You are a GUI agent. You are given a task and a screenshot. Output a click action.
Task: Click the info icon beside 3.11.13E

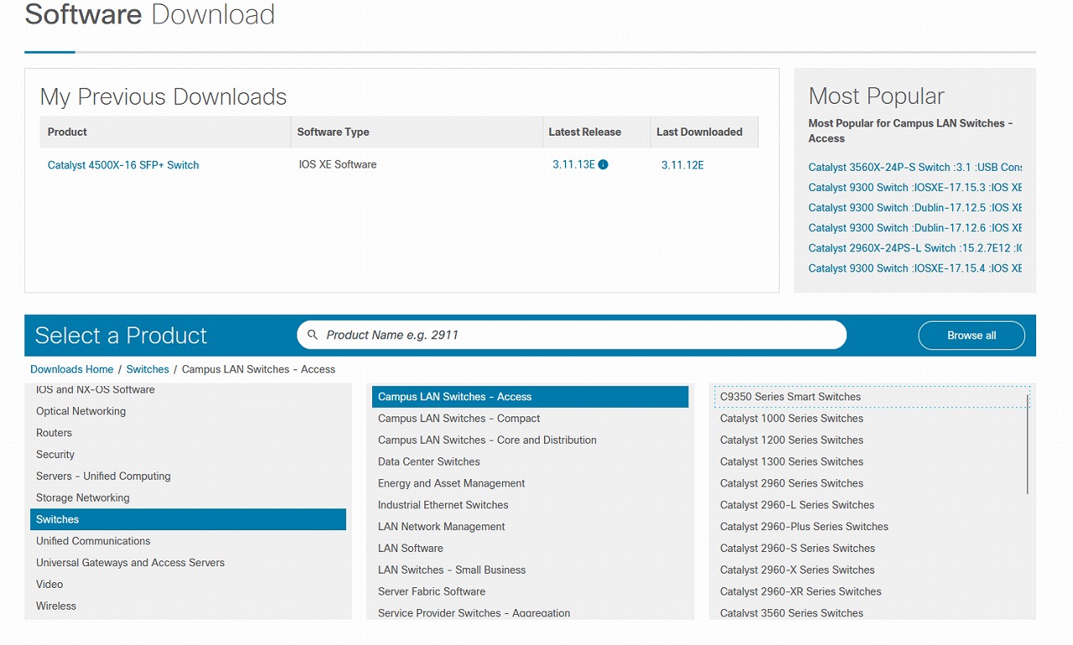tap(604, 165)
